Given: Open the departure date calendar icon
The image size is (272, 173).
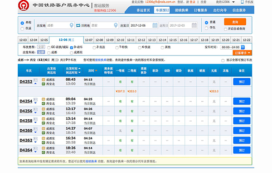Looking at the screenshot, I should point(155,25).
